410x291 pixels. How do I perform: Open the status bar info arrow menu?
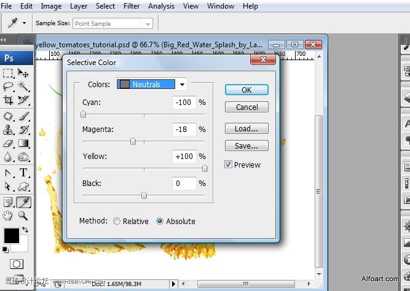(x=173, y=284)
